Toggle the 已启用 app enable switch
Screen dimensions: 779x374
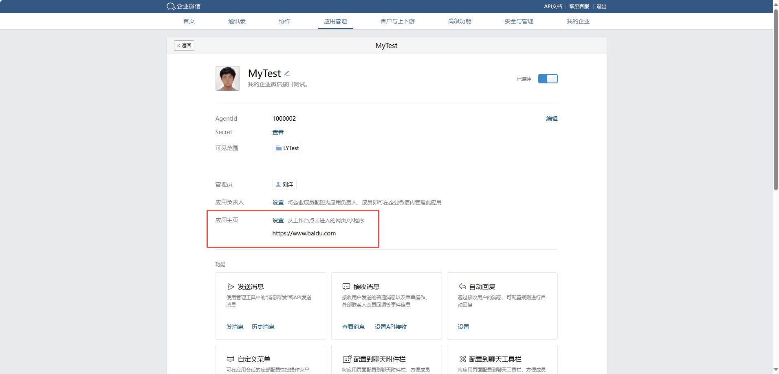[548, 79]
